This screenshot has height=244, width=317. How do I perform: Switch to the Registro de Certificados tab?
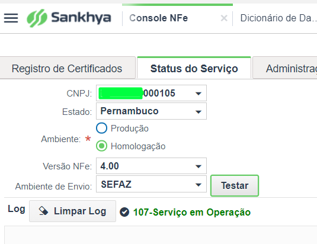click(68, 68)
